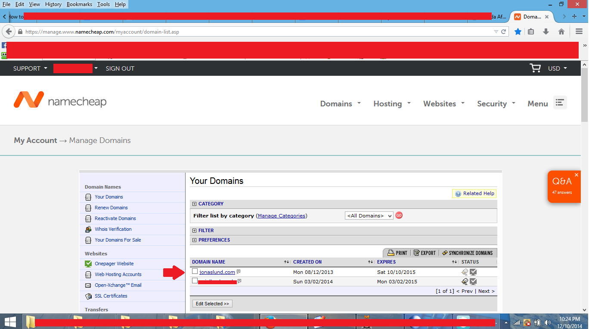The width and height of the screenshot is (589, 329).
Task: Open the Websites navigation dropdown
Action: [x=444, y=103]
